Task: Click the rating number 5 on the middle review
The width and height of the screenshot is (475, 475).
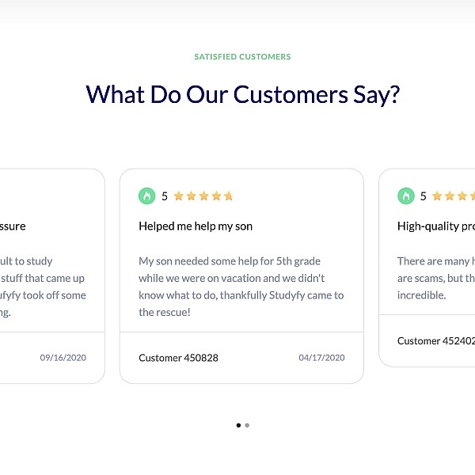Action: coord(165,196)
